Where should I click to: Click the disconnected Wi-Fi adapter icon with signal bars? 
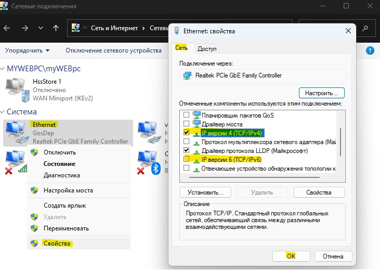[16, 162]
